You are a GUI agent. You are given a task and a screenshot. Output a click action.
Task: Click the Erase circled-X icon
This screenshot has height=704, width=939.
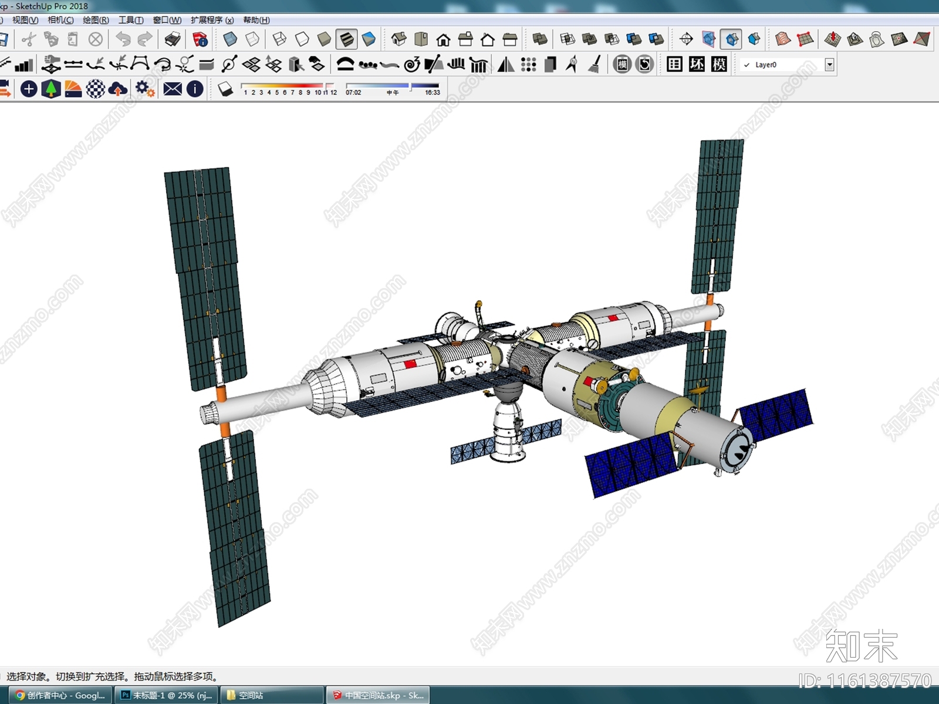point(95,40)
